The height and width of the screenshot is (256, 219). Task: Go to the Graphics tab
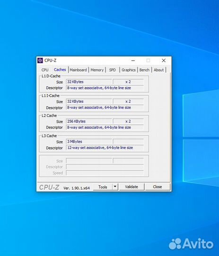tap(129, 70)
